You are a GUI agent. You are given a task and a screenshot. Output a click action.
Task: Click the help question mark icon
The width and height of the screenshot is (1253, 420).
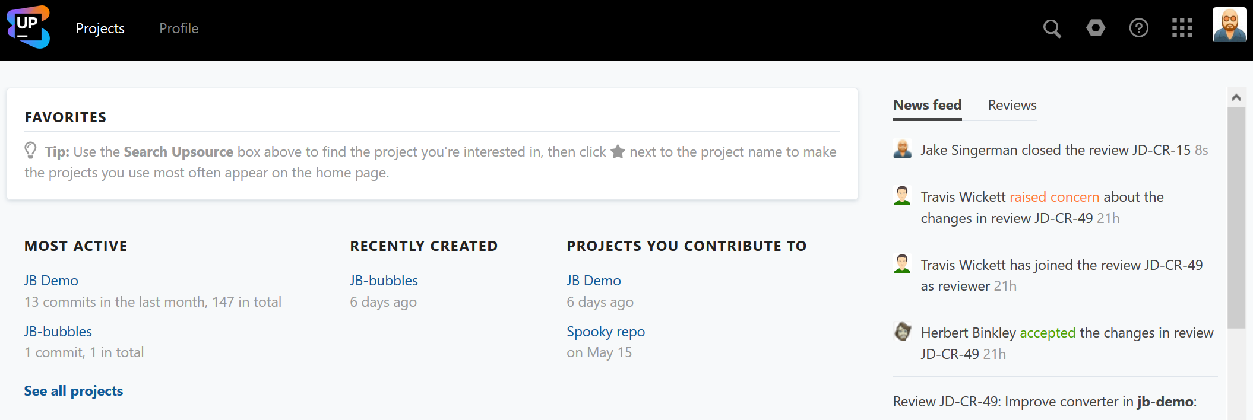[1139, 28]
